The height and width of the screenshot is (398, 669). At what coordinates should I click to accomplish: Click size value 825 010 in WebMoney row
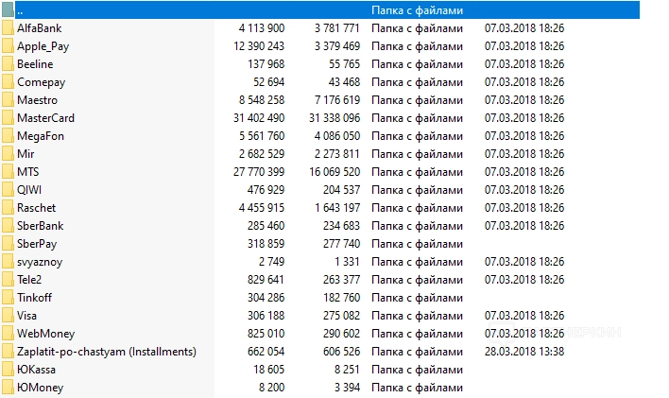coord(266,333)
